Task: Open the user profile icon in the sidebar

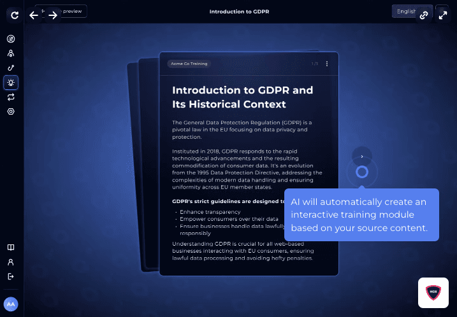Action: pos(11,262)
